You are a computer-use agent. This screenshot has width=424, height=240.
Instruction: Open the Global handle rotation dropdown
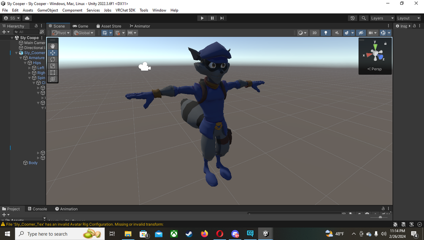point(84,33)
